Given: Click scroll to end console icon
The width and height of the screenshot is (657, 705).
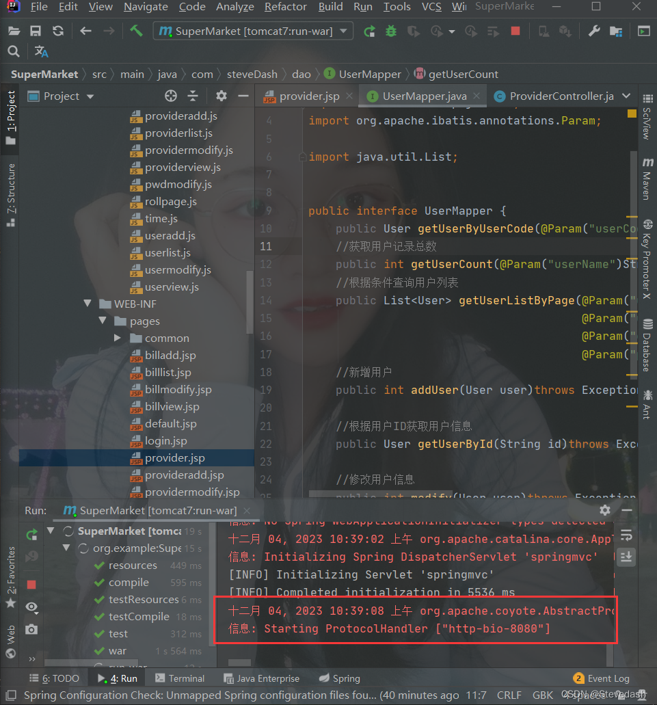Looking at the screenshot, I should click(x=626, y=557).
